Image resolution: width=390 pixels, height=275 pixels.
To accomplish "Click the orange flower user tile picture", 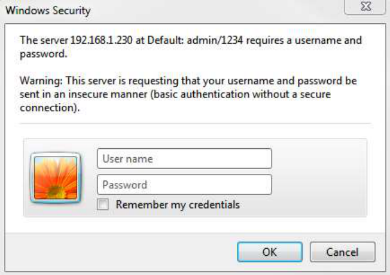I will click(56, 178).
